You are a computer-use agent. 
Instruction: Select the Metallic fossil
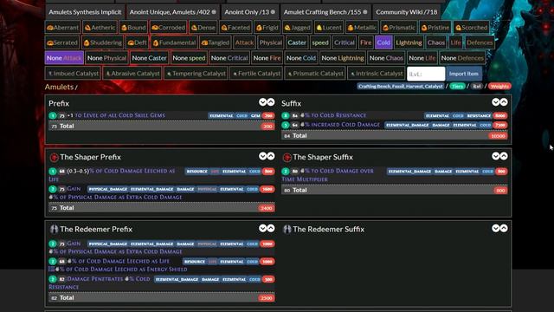click(362, 27)
